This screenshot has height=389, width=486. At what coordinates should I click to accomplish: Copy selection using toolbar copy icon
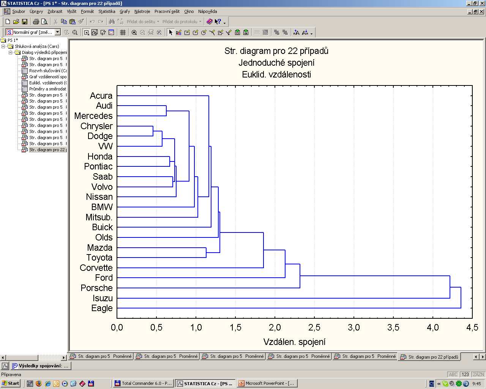64,22
